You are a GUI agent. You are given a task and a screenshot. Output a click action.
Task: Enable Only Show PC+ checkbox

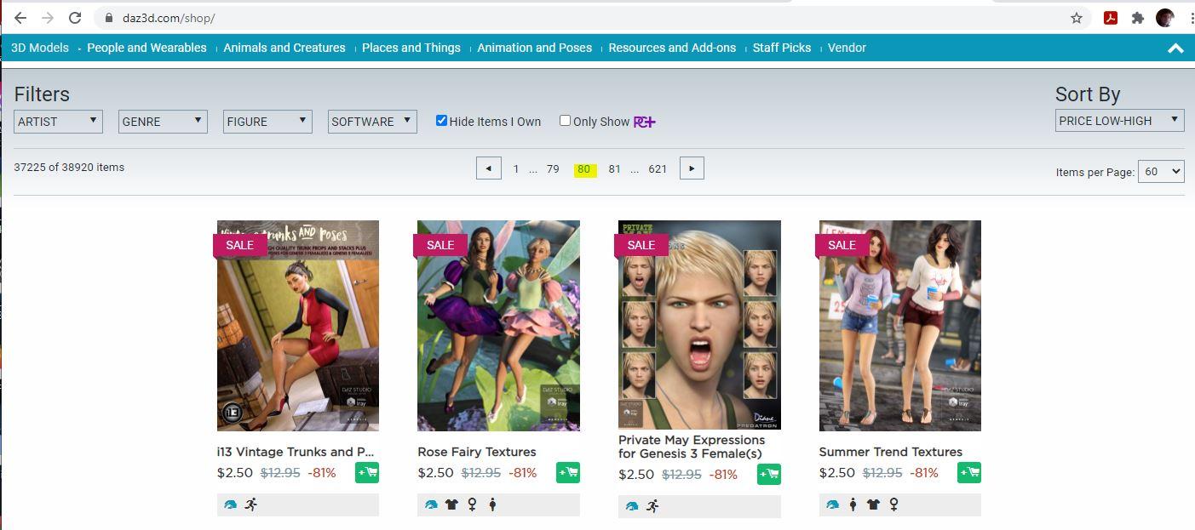point(565,121)
